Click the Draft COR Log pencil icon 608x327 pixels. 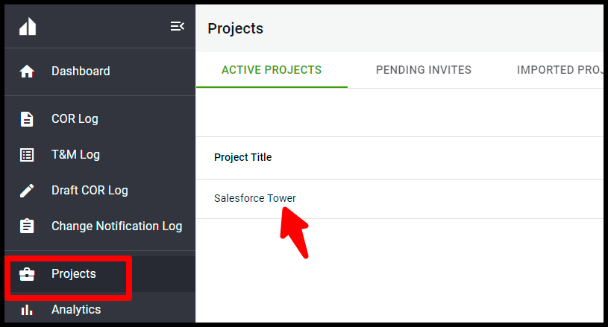[x=27, y=191]
